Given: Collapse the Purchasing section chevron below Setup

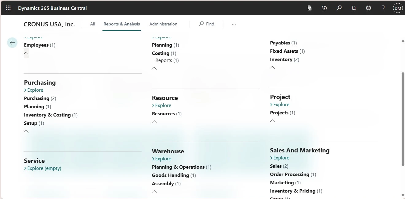Looking at the screenshot, I should [x=26, y=131].
